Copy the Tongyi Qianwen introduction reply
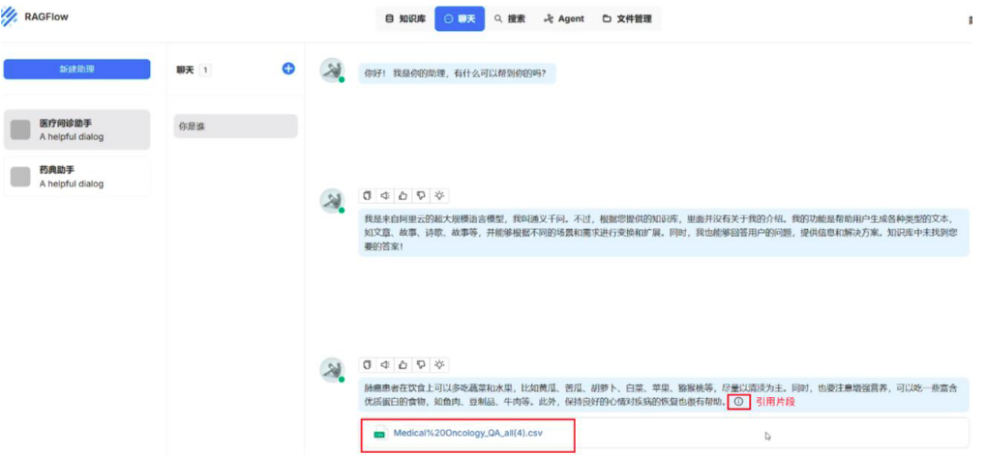986x455 pixels. 367,195
